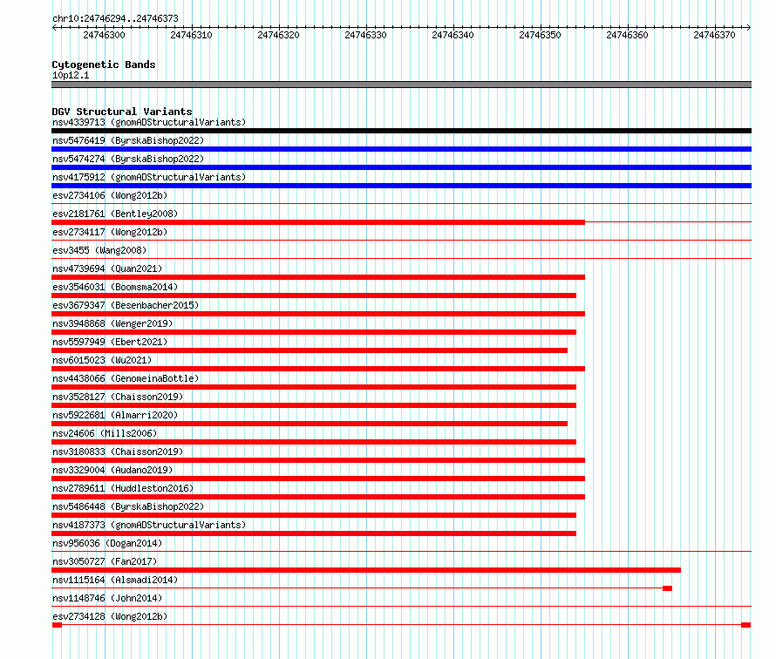Select the 10p12.1 band label
This screenshot has width=776, height=659.
pyautogui.click(x=71, y=75)
